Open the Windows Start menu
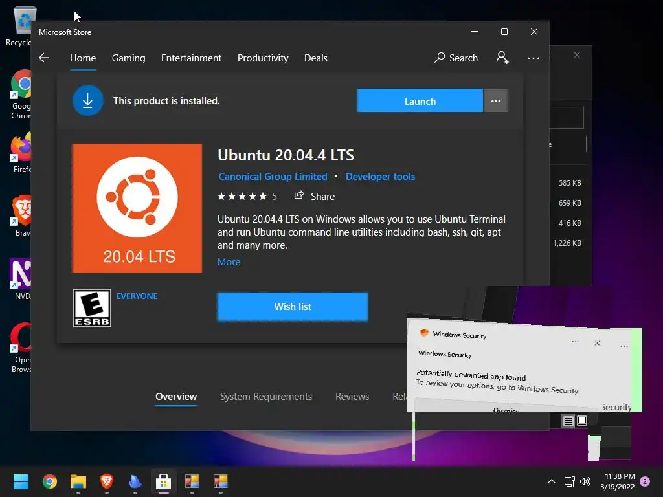The width and height of the screenshot is (663, 497). 21,481
